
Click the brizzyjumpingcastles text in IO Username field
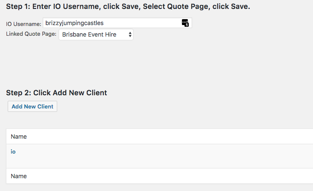(74, 23)
